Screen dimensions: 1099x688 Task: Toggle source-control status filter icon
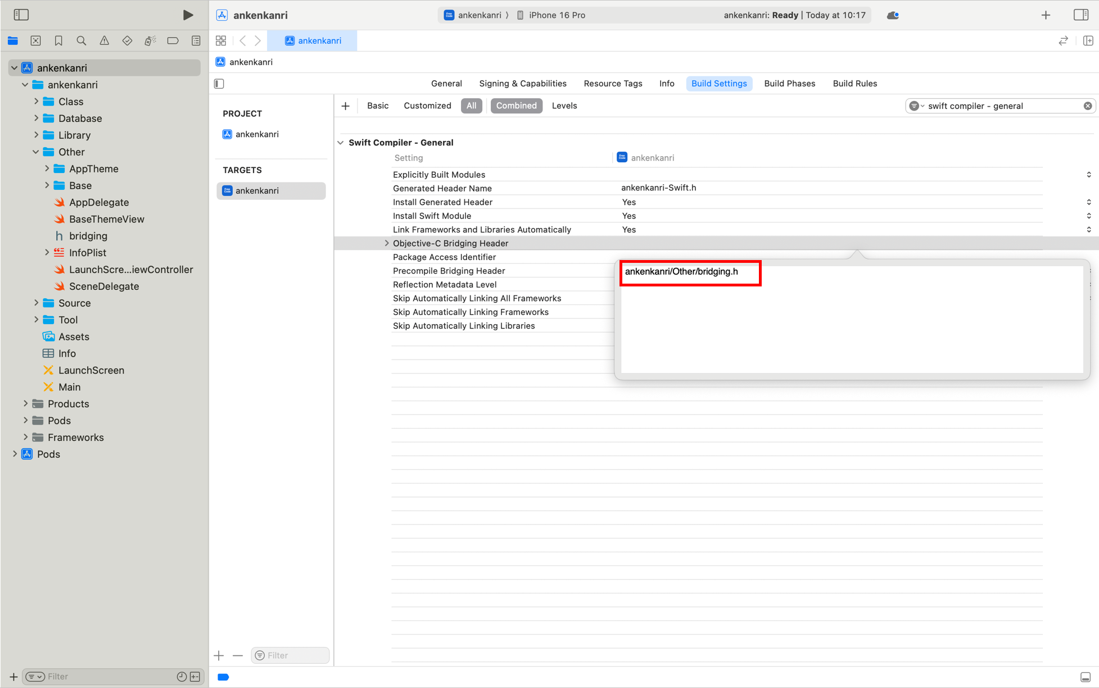pyautogui.click(x=195, y=677)
